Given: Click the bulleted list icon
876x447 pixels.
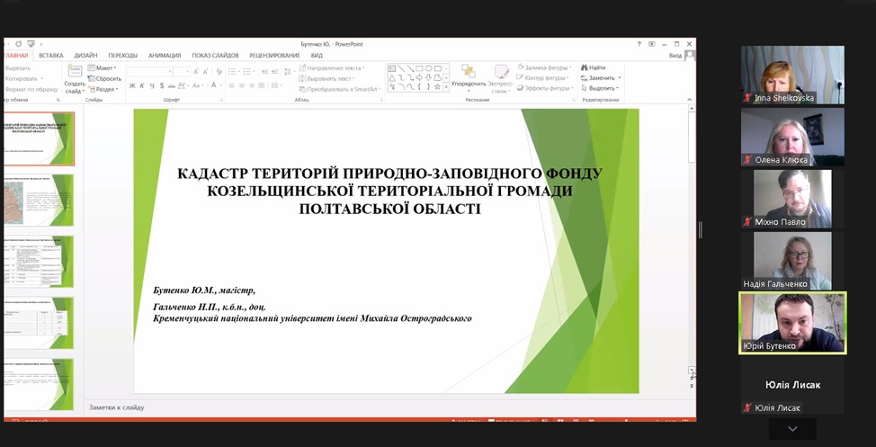Looking at the screenshot, I should (x=234, y=72).
